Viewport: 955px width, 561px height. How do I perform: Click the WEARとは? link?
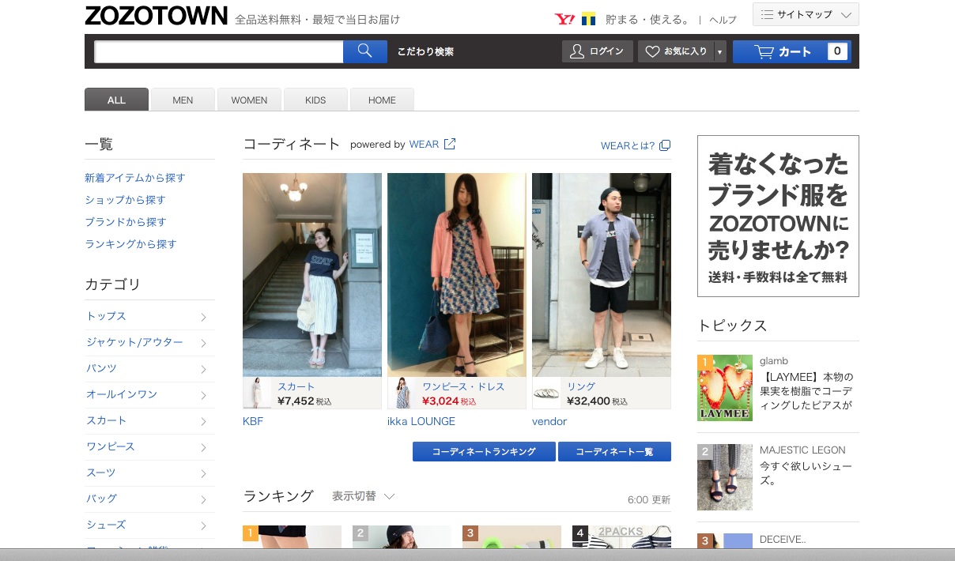click(x=628, y=145)
